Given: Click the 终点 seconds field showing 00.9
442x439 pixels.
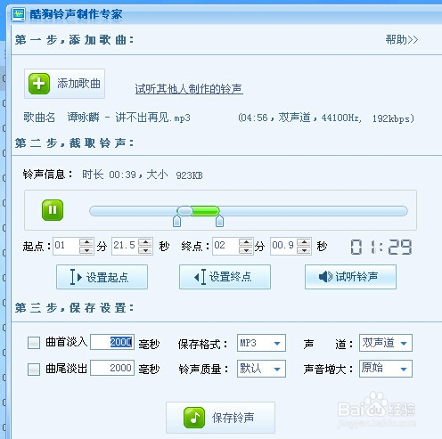Looking at the screenshot, I should [283, 246].
